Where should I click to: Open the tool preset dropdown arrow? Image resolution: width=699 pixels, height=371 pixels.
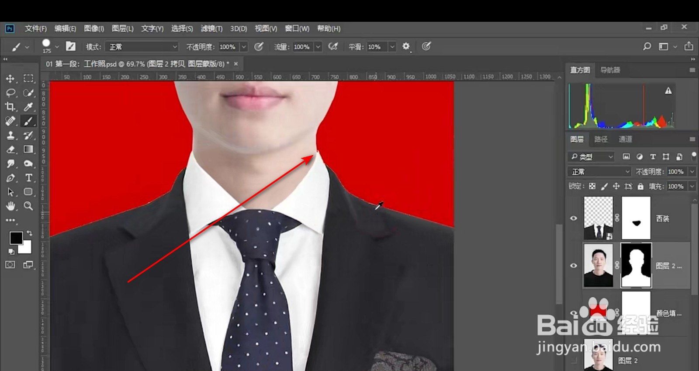pos(27,47)
